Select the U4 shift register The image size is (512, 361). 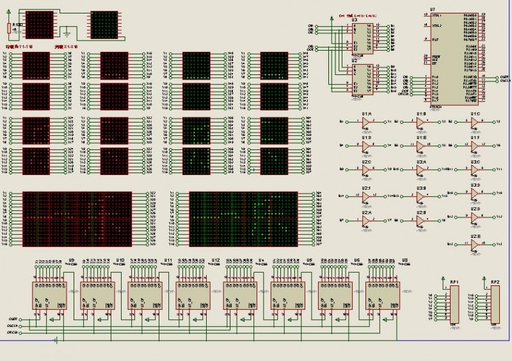(241, 296)
